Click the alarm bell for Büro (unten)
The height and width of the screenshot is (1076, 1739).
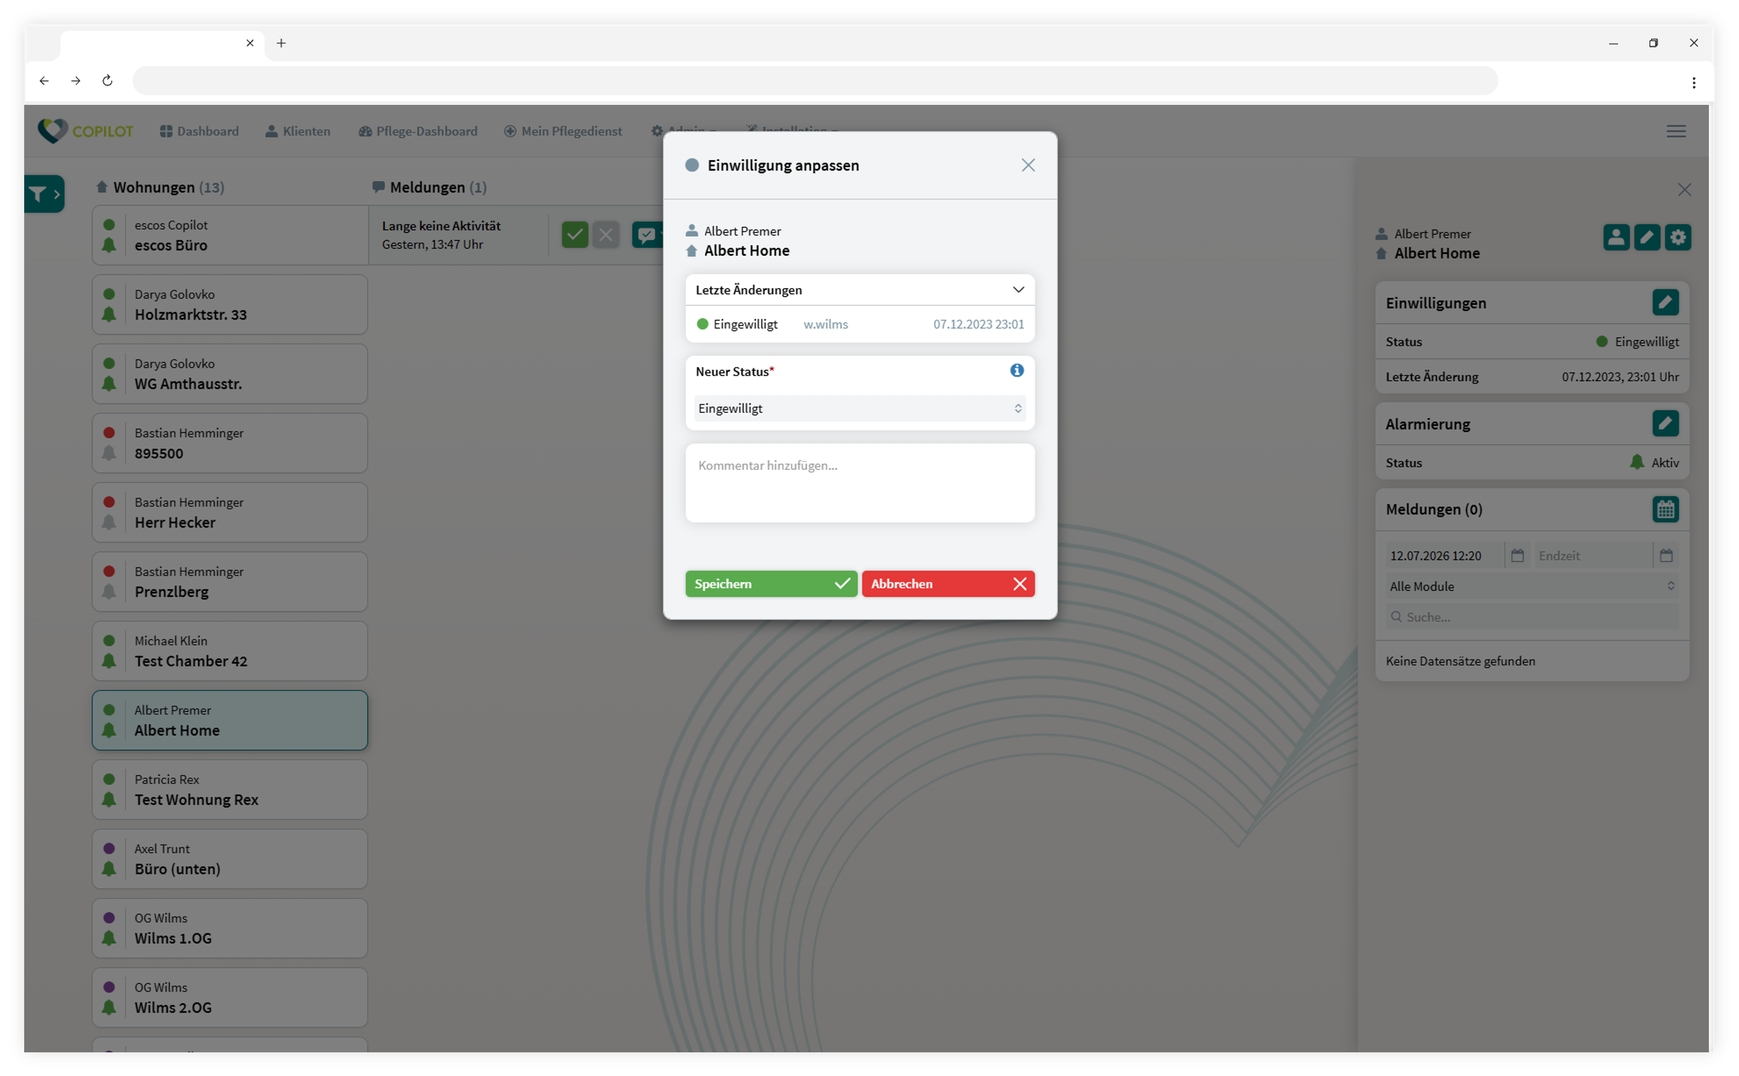pyautogui.click(x=109, y=869)
